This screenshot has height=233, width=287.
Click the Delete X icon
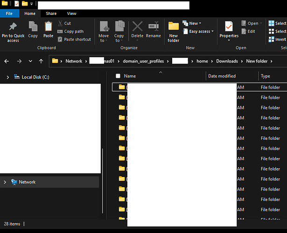[x=137, y=27]
